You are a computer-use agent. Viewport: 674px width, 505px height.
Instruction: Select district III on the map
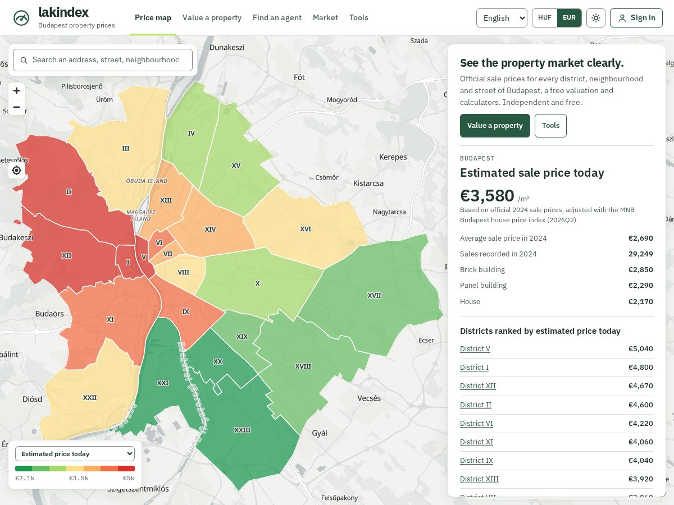[125, 148]
